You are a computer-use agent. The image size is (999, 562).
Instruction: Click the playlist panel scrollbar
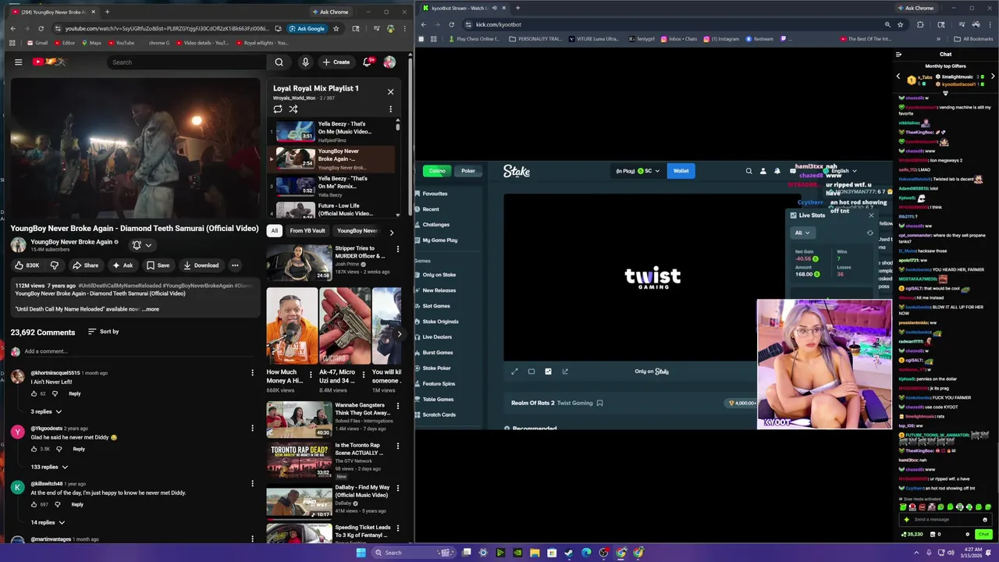(397, 126)
